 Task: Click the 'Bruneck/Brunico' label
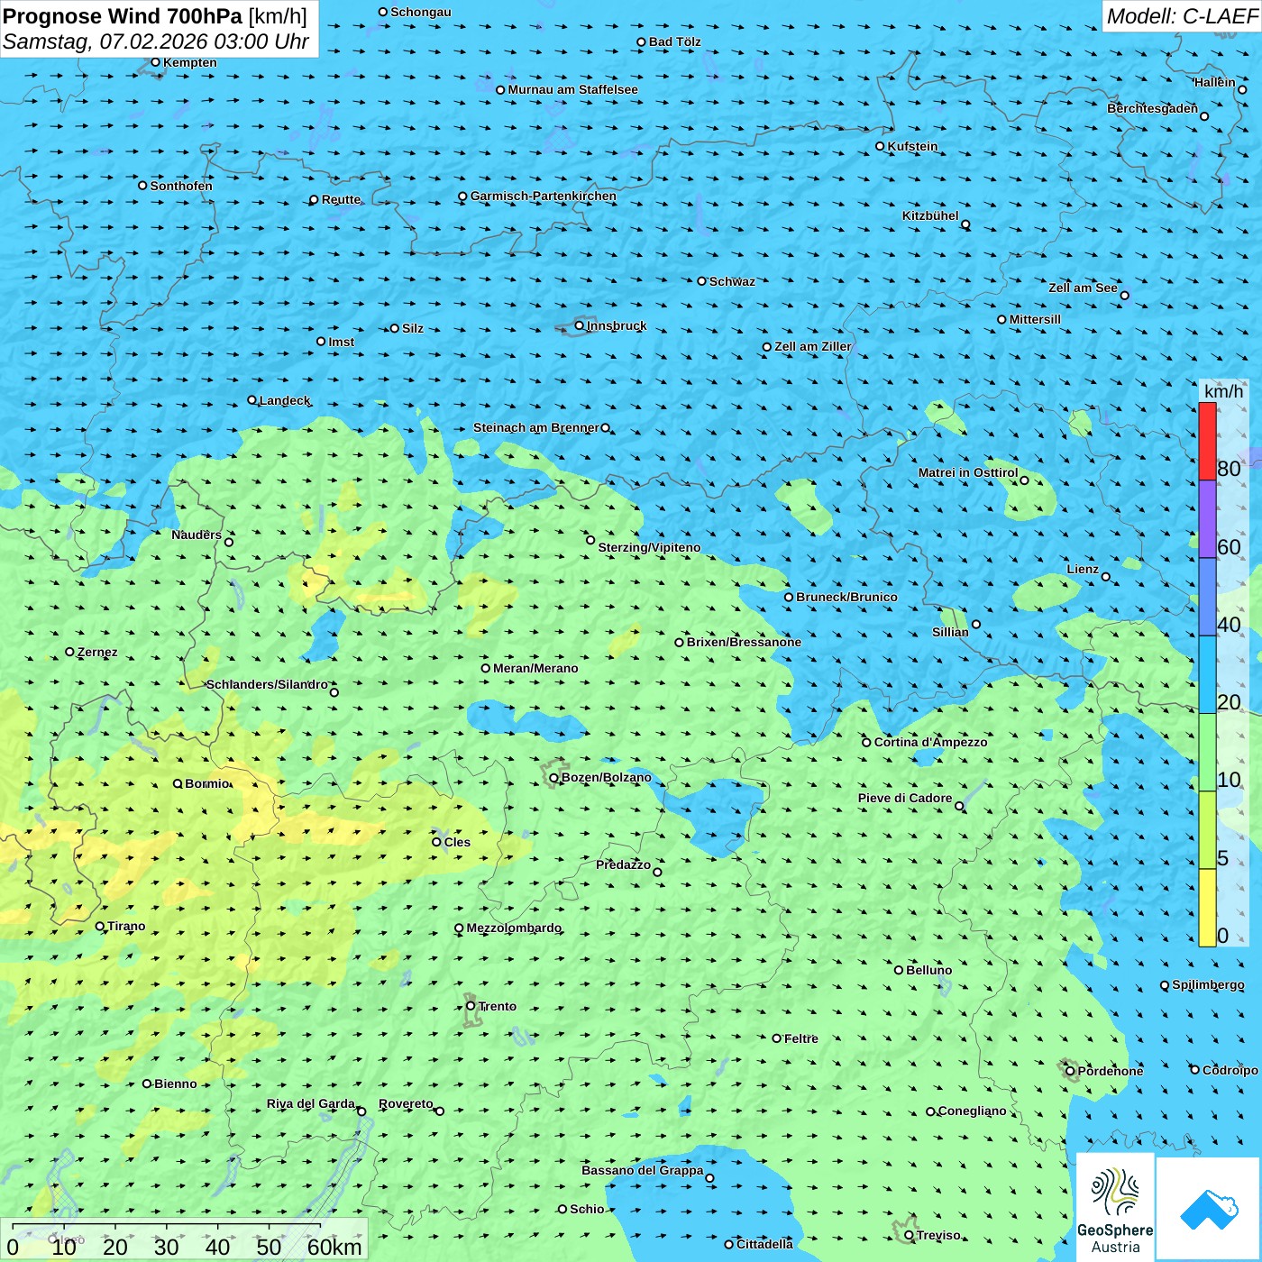coord(846,597)
